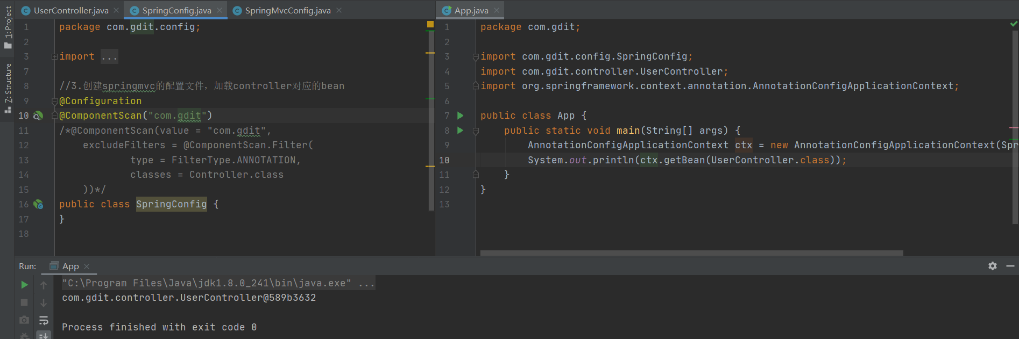Viewport: 1019px width, 339px height.
Task: Click the Chinese springmvc comment on line 8
Action: pyautogui.click(x=202, y=86)
